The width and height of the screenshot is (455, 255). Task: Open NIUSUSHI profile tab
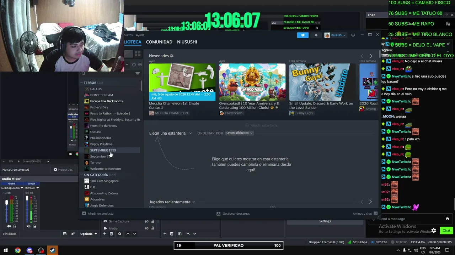tap(187, 42)
